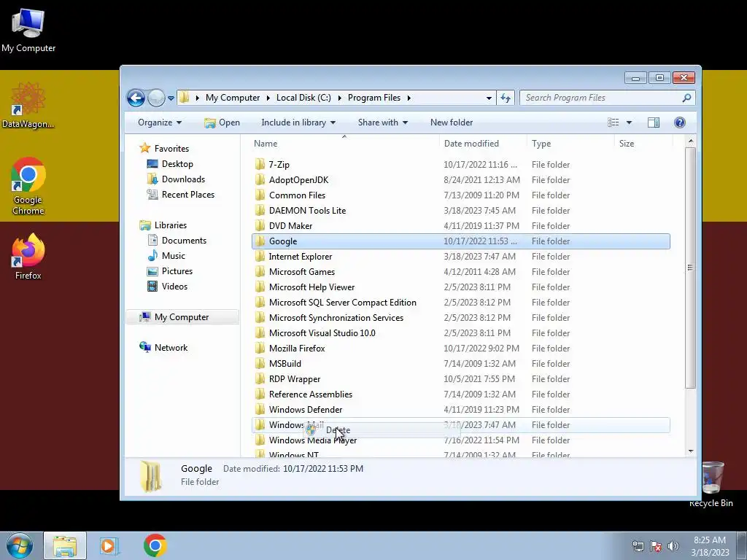Click the search magnifier icon

tap(686, 98)
